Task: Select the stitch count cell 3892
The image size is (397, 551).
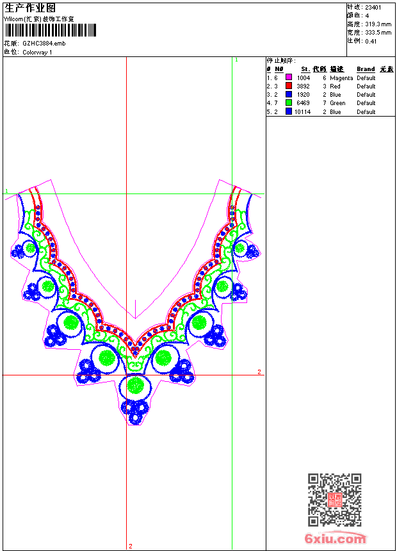Action: coord(304,86)
